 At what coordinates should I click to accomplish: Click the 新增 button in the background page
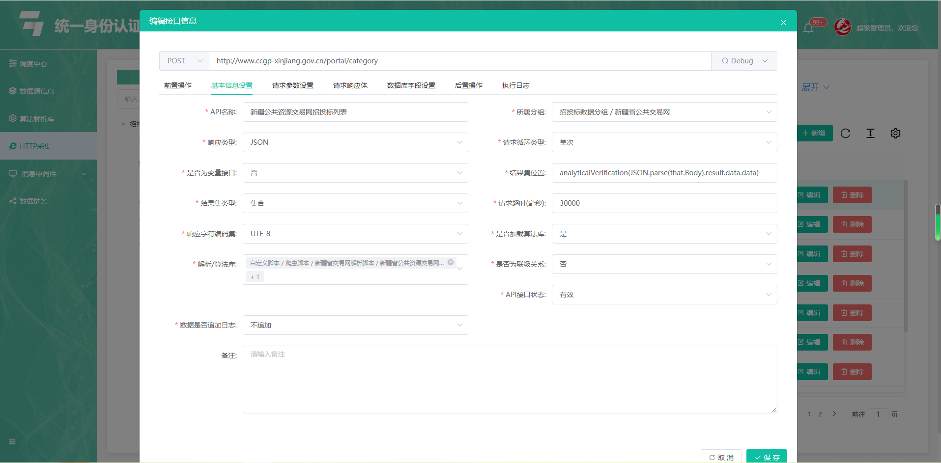(x=815, y=133)
